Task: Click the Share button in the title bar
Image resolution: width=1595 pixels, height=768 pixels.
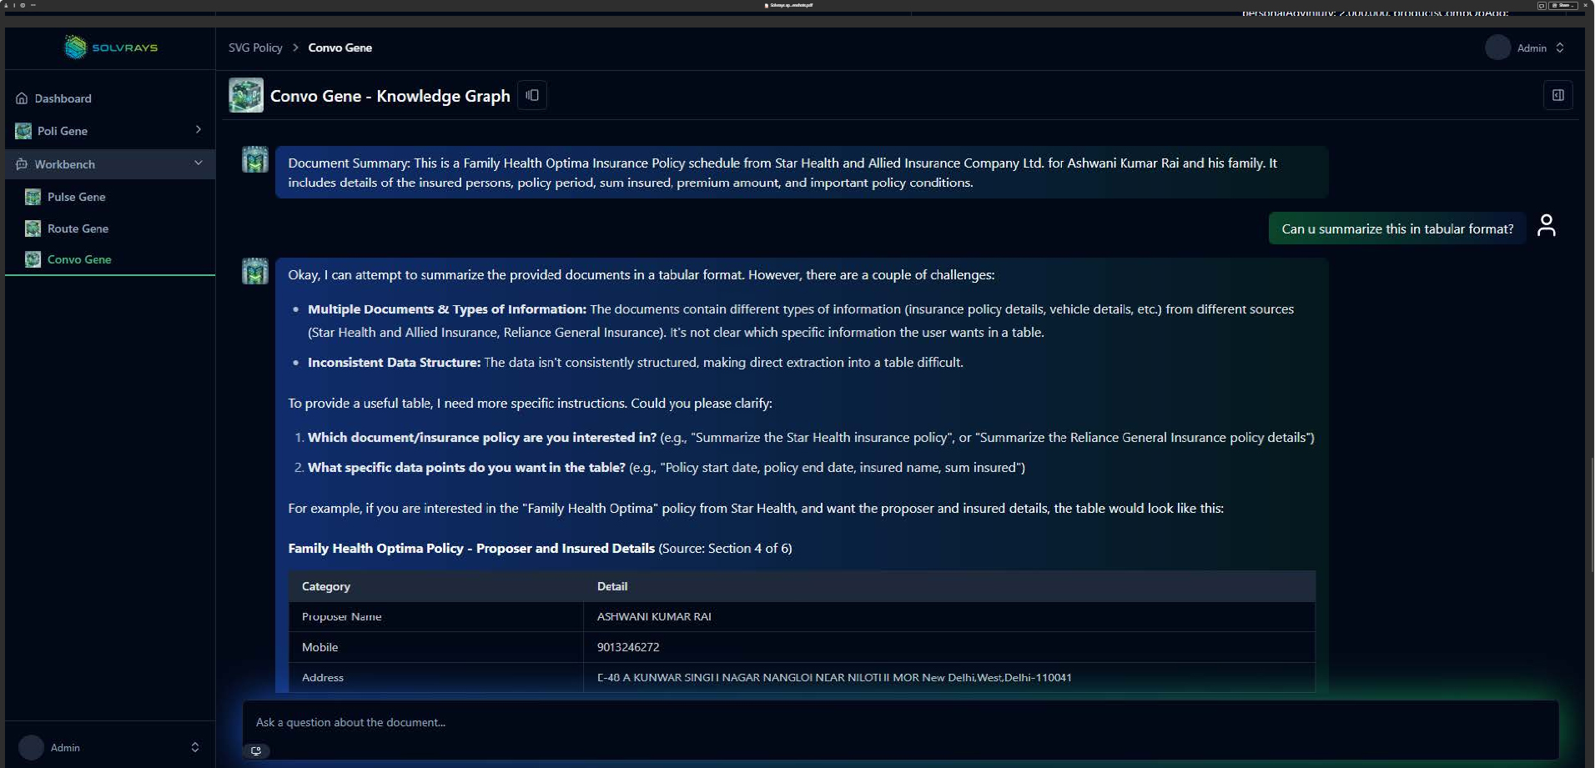Action: [x=1564, y=5]
